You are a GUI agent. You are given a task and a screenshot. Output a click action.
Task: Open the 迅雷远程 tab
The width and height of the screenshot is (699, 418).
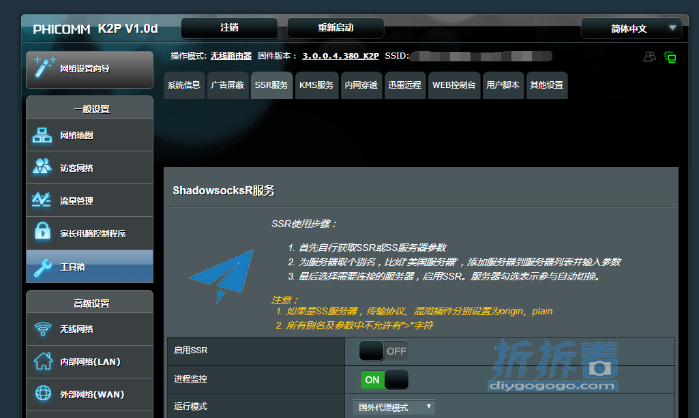pos(405,85)
